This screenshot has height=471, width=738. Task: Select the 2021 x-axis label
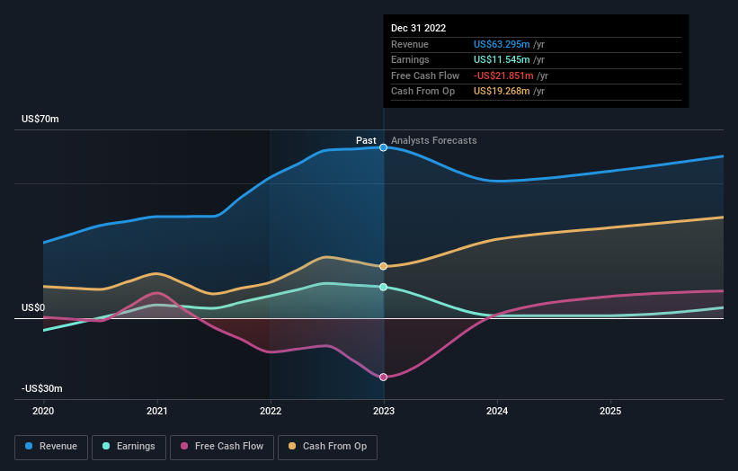click(156, 411)
